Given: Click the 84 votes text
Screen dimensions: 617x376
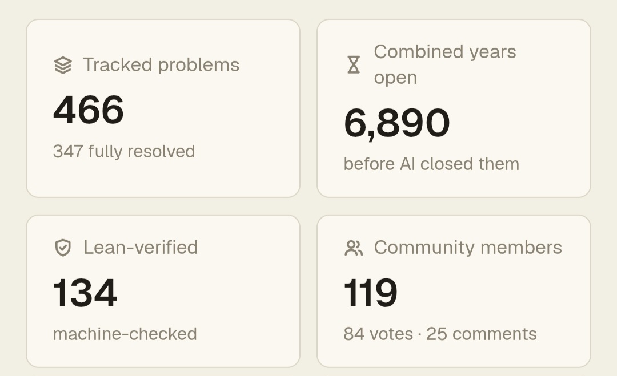Looking at the screenshot, I should [378, 334].
